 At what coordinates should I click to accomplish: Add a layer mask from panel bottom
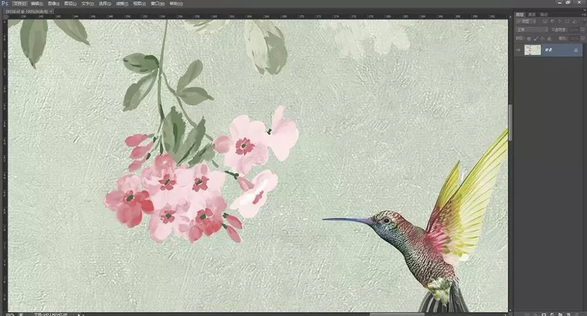(544, 314)
